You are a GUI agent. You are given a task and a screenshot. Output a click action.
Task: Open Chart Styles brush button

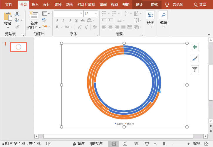coord(194,58)
